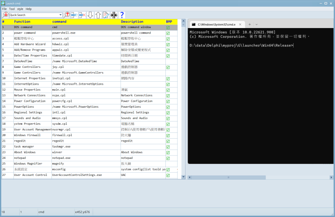The width and height of the screenshot is (335, 217).
Task: Select '/name Microsoft.InternetOptions' command cell
Action: [86, 84]
